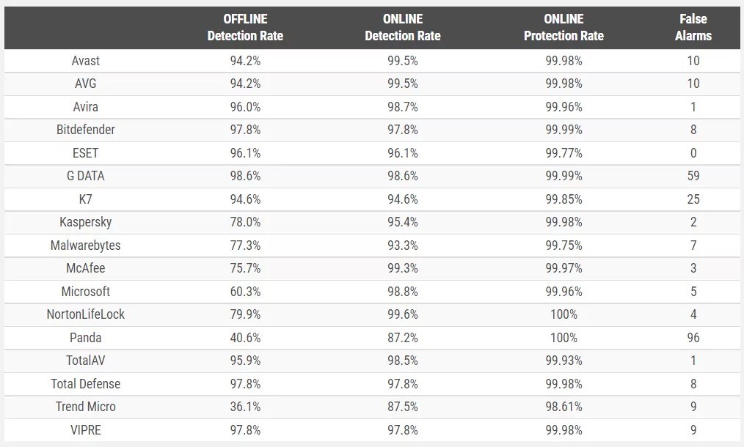This screenshot has height=447, width=744.
Task: Select Avira's 96.0% offline detection value
Action: [x=245, y=107]
